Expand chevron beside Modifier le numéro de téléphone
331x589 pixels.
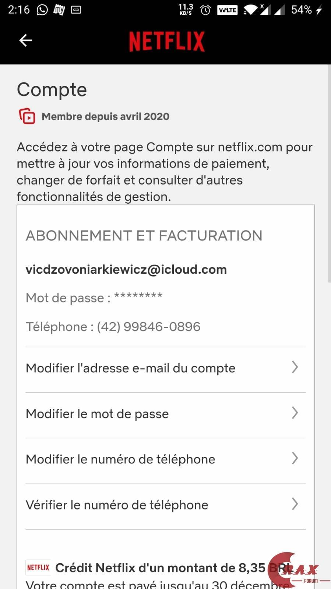click(x=295, y=459)
